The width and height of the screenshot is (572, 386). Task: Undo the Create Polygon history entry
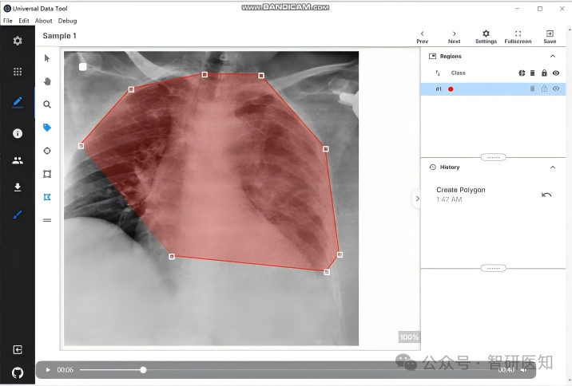[x=546, y=195]
